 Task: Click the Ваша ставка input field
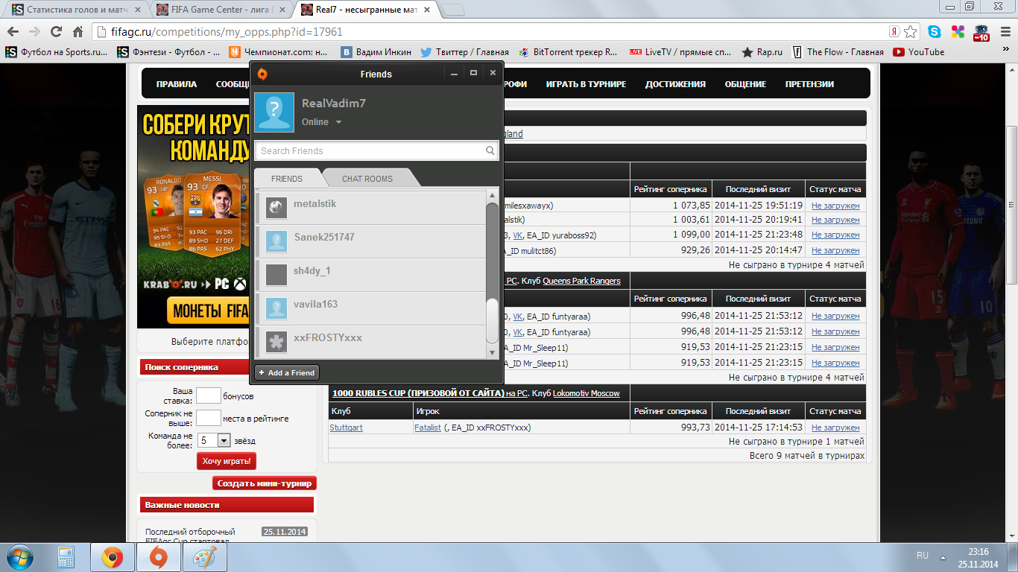(x=209, y=395)
